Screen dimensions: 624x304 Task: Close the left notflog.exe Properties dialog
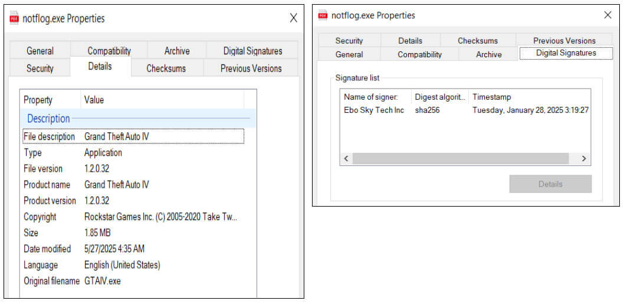coord(293,18)
